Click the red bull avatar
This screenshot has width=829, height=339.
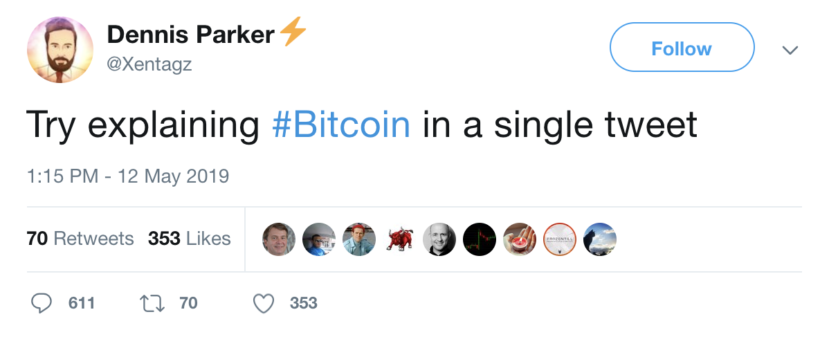click(399, 239)
